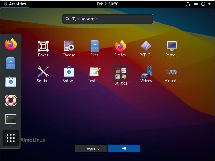Switch to the Frequent apps tab
Screen dimensions: 215x161
91,148
